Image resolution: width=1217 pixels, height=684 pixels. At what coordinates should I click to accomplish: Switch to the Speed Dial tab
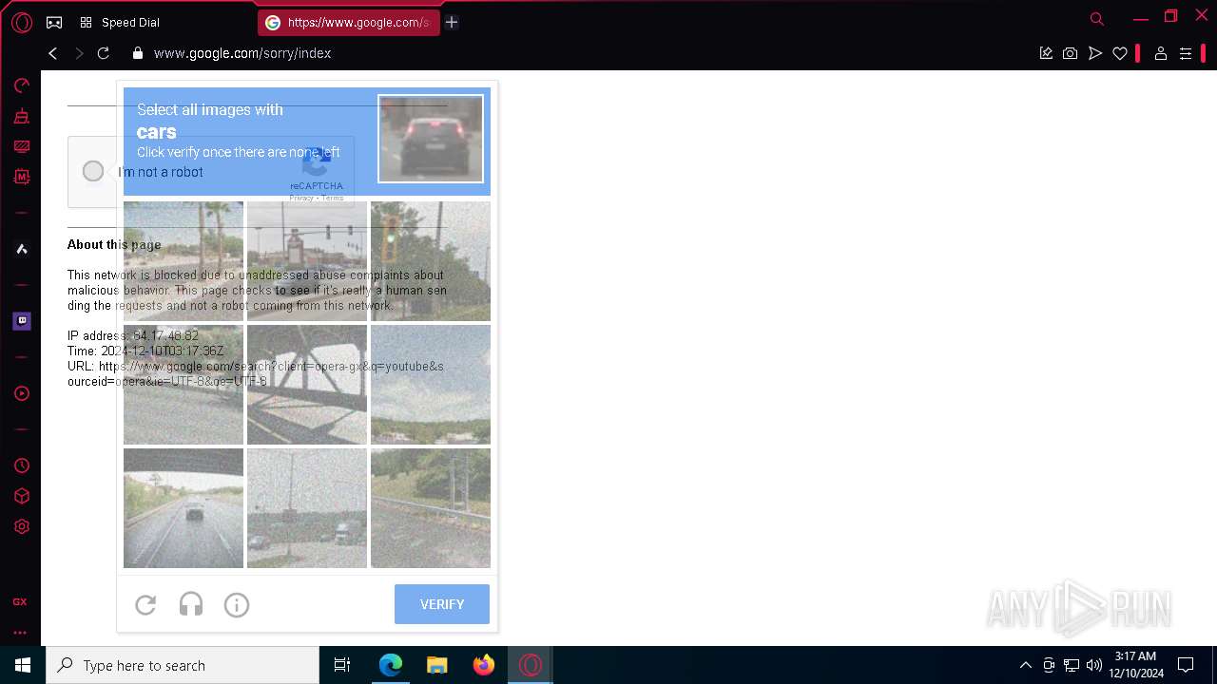tap(120, 22)
